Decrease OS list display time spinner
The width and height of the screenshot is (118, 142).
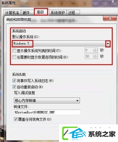[95, 51]
